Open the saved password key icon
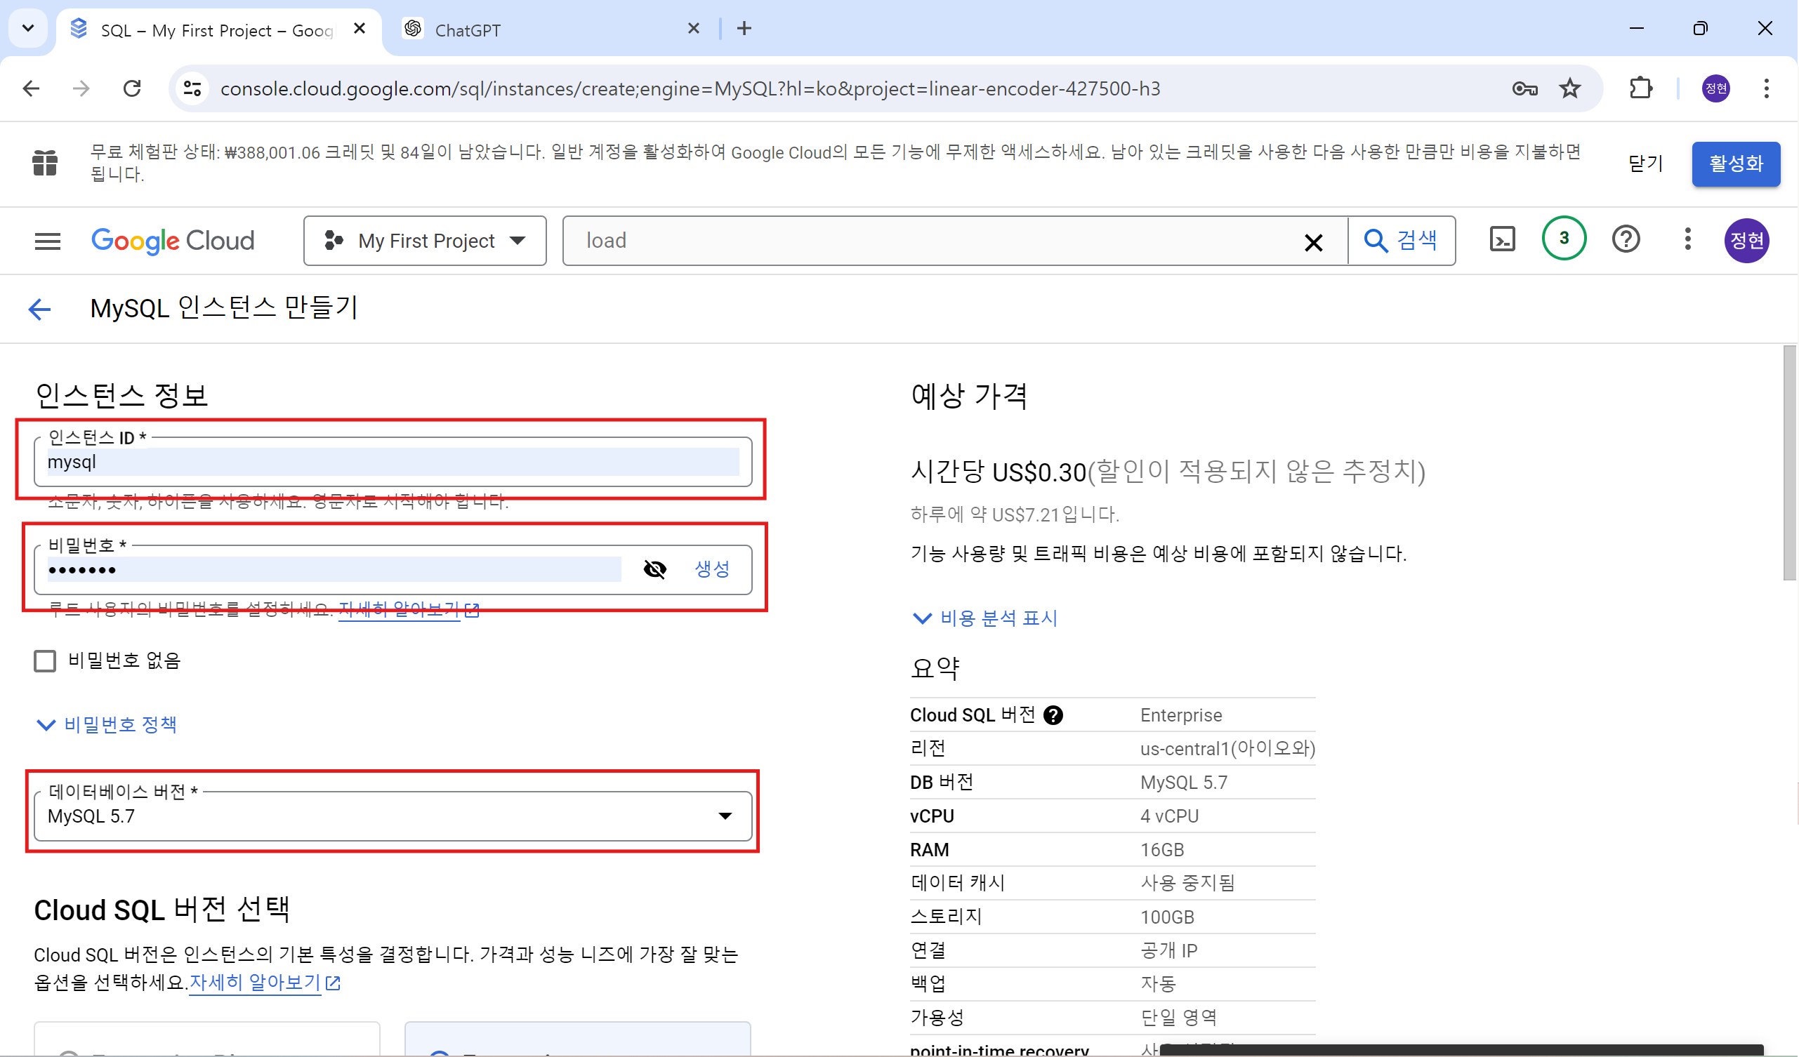 1524,88
